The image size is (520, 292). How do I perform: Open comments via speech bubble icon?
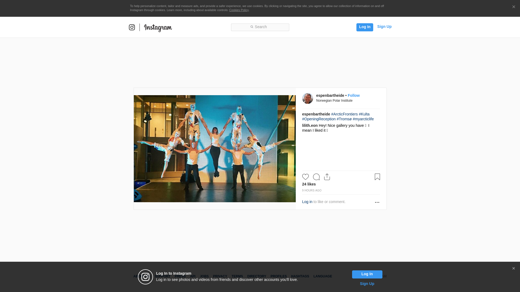tap(316, 177)
